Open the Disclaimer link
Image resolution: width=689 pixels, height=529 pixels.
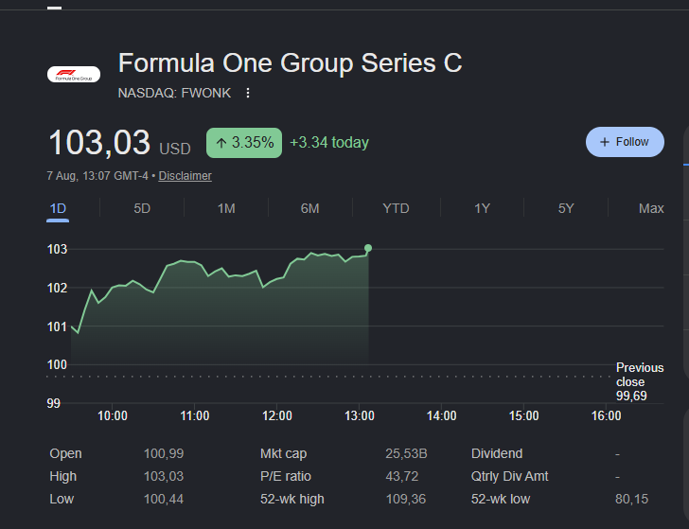click(x=185, y=176)
